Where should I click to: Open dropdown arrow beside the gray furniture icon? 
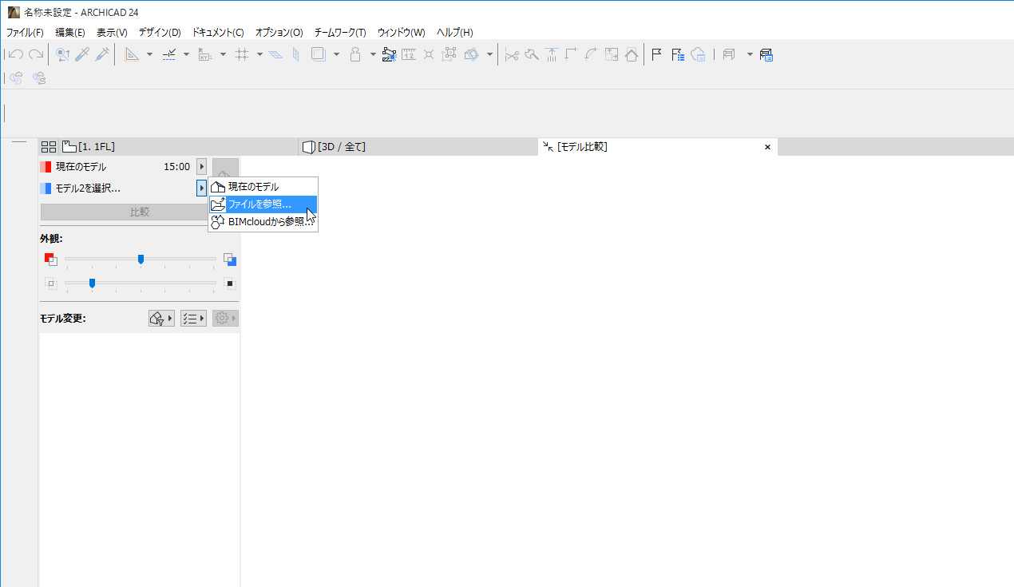pyautogui.click(x=750, y=54)
